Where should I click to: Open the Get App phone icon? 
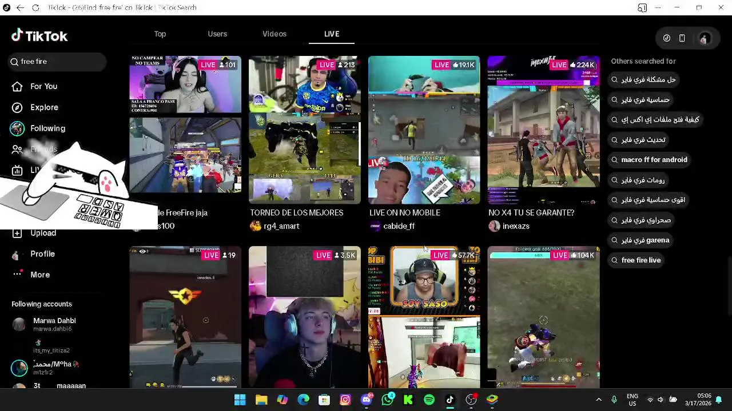click(x=682, y=38)
